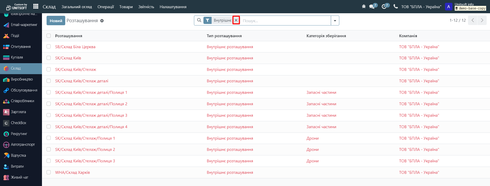Open the messages chat icon

point(372,7)
